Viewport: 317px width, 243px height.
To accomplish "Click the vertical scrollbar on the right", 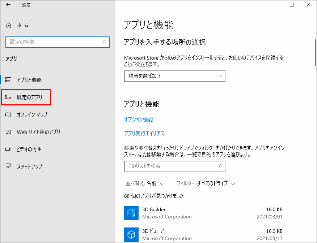I will click(316, 52).
